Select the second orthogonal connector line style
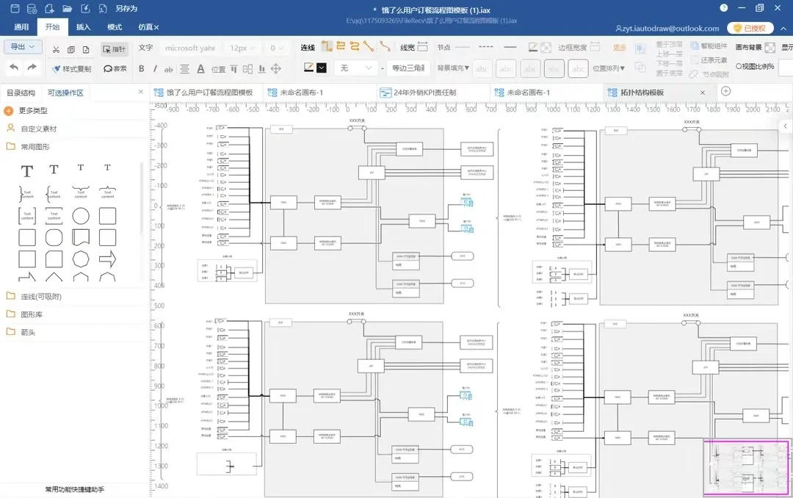 341,46
